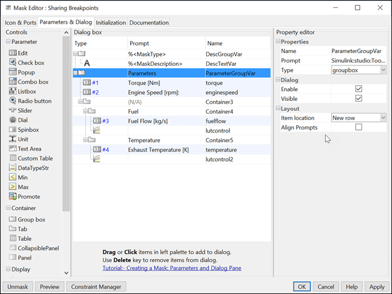Open the Creating a Mask tutorial link
This screenshot has width=392, height=294.
pyautogui.click(x=172, y=268)
